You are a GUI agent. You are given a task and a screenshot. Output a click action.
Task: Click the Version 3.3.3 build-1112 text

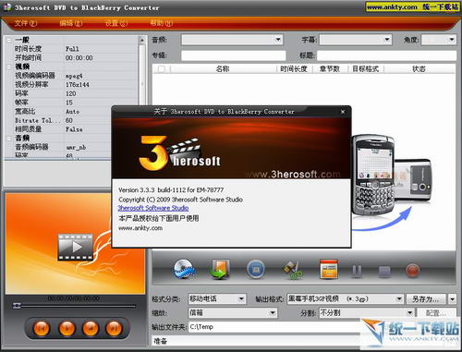pos(171,190)
